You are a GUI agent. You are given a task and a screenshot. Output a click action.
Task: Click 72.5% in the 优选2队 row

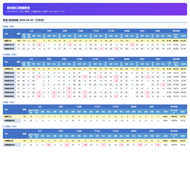[183, 73]
